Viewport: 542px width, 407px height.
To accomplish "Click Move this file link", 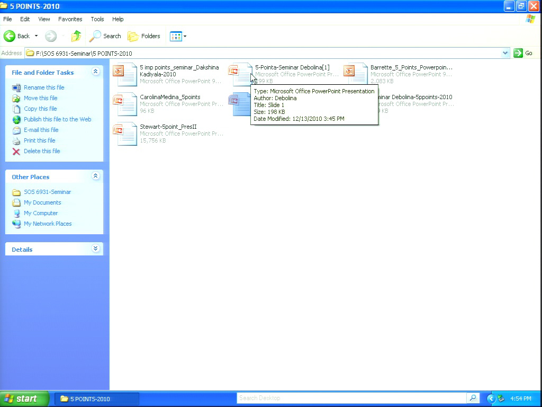I will 40,98.
